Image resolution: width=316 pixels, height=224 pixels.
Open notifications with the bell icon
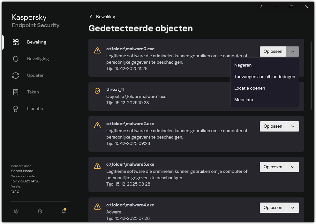pos(63,211)
